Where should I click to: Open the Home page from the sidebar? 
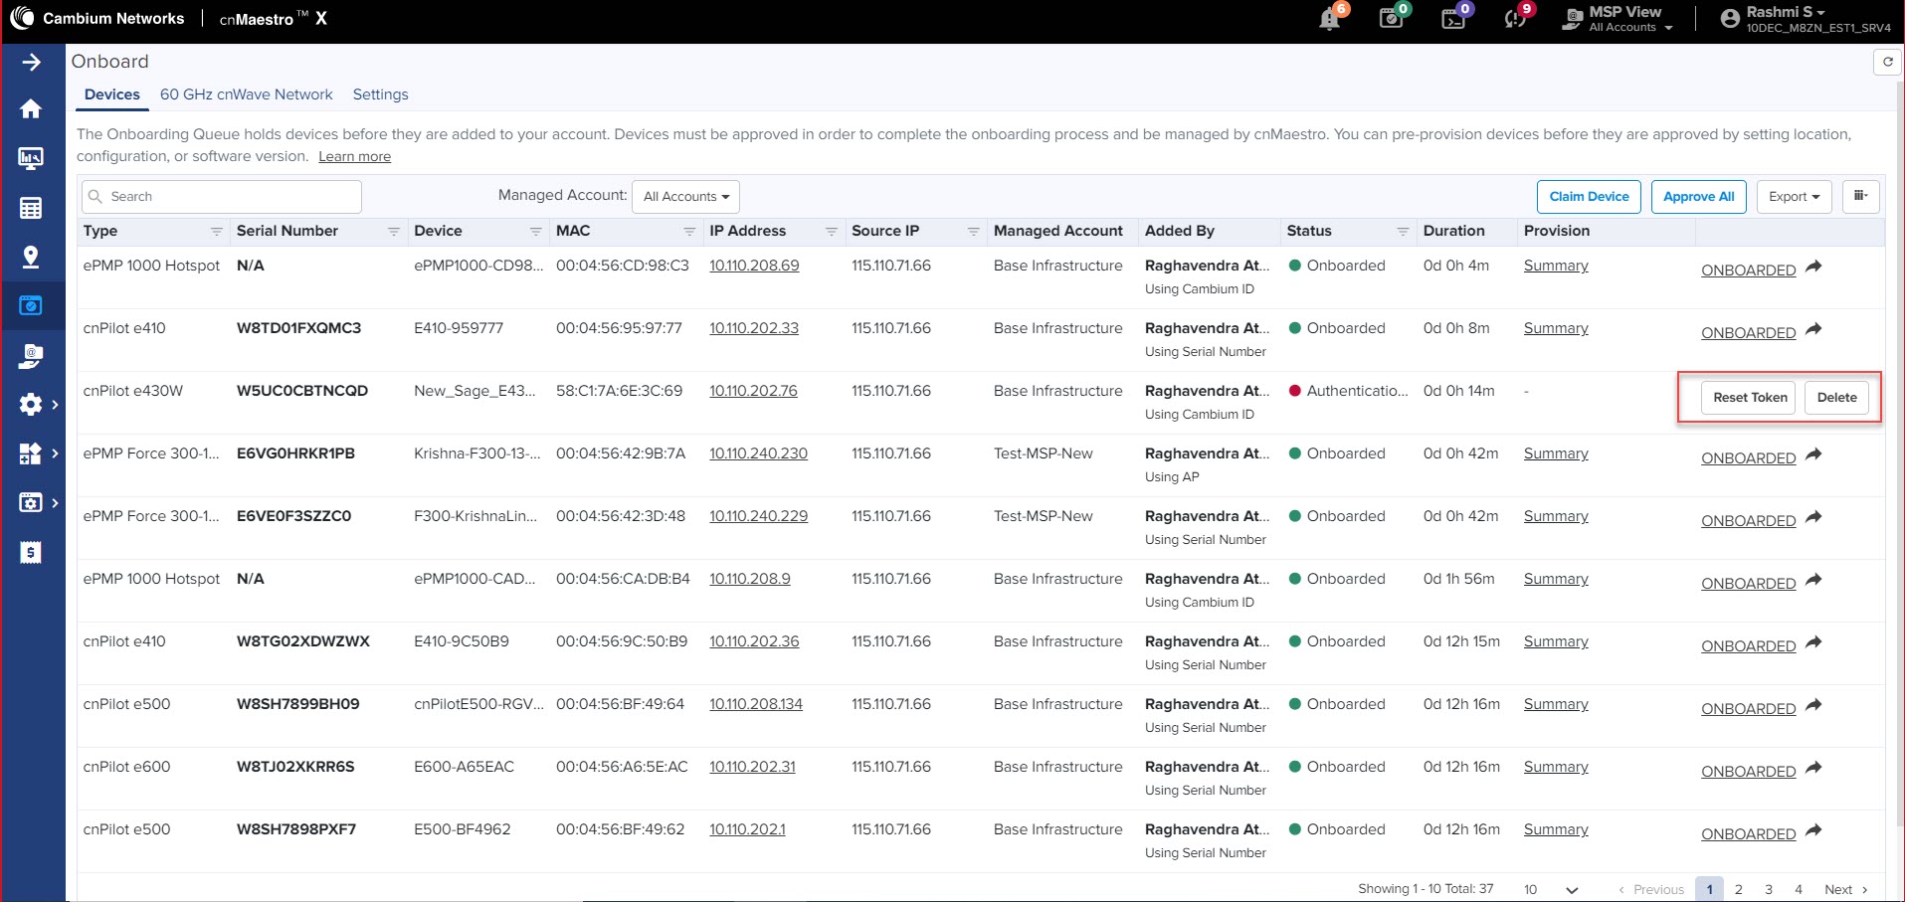[x=32, y=108]
